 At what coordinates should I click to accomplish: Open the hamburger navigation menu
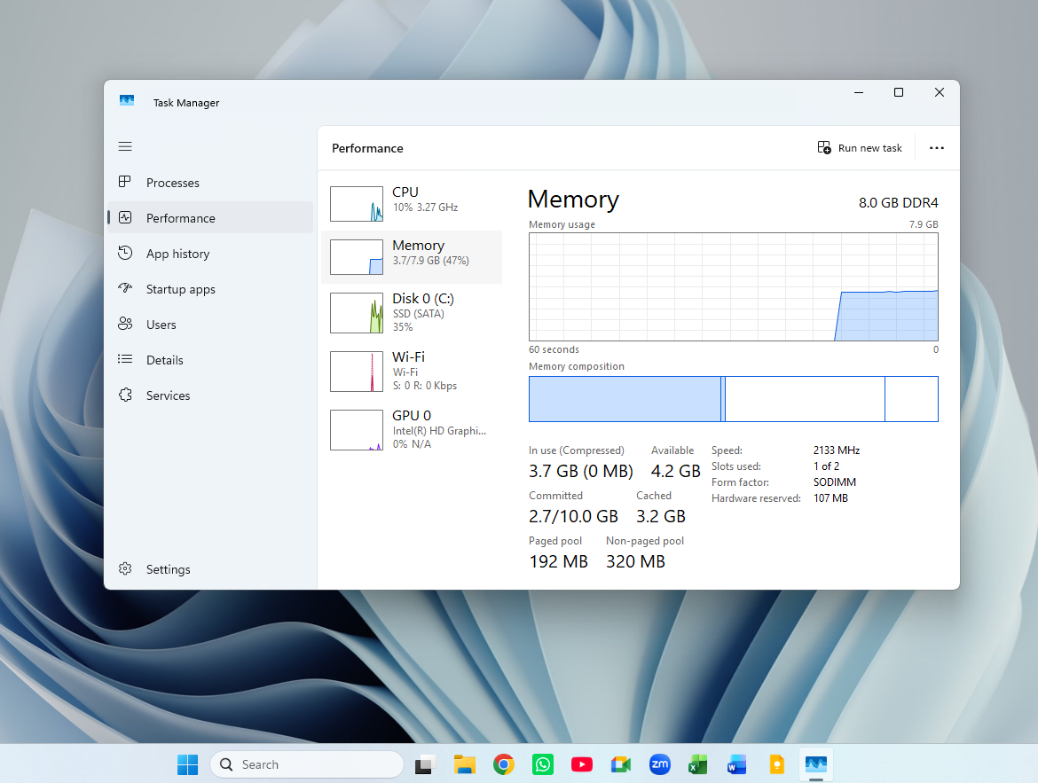[125, 146]
